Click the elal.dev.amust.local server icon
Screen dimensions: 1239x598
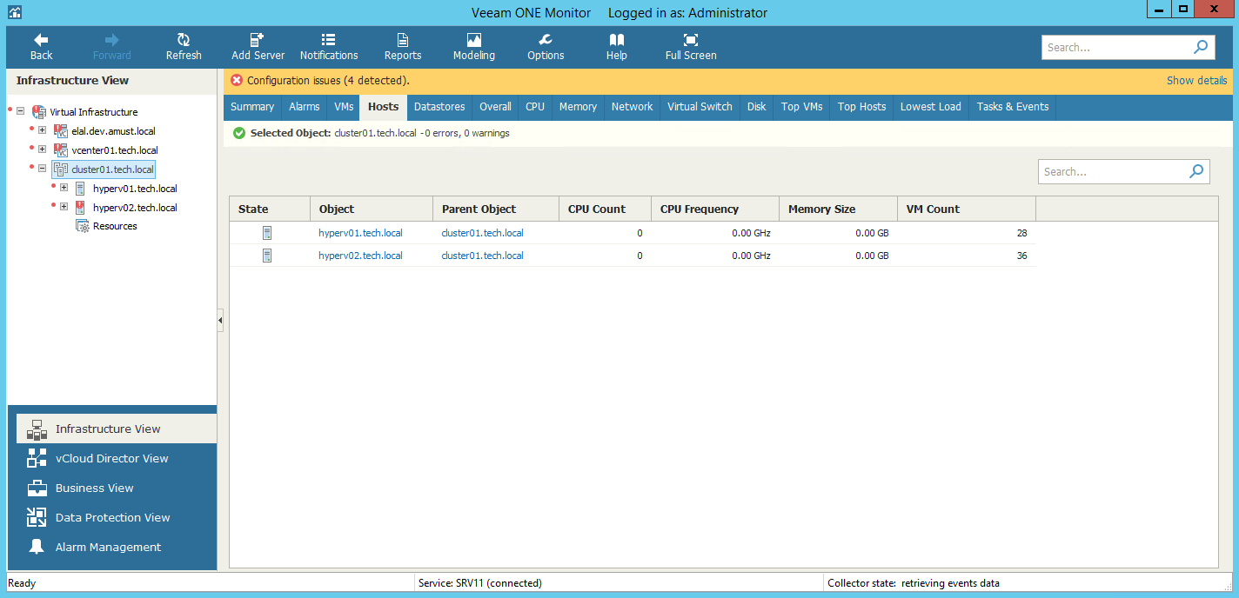(x=61, y=131)
